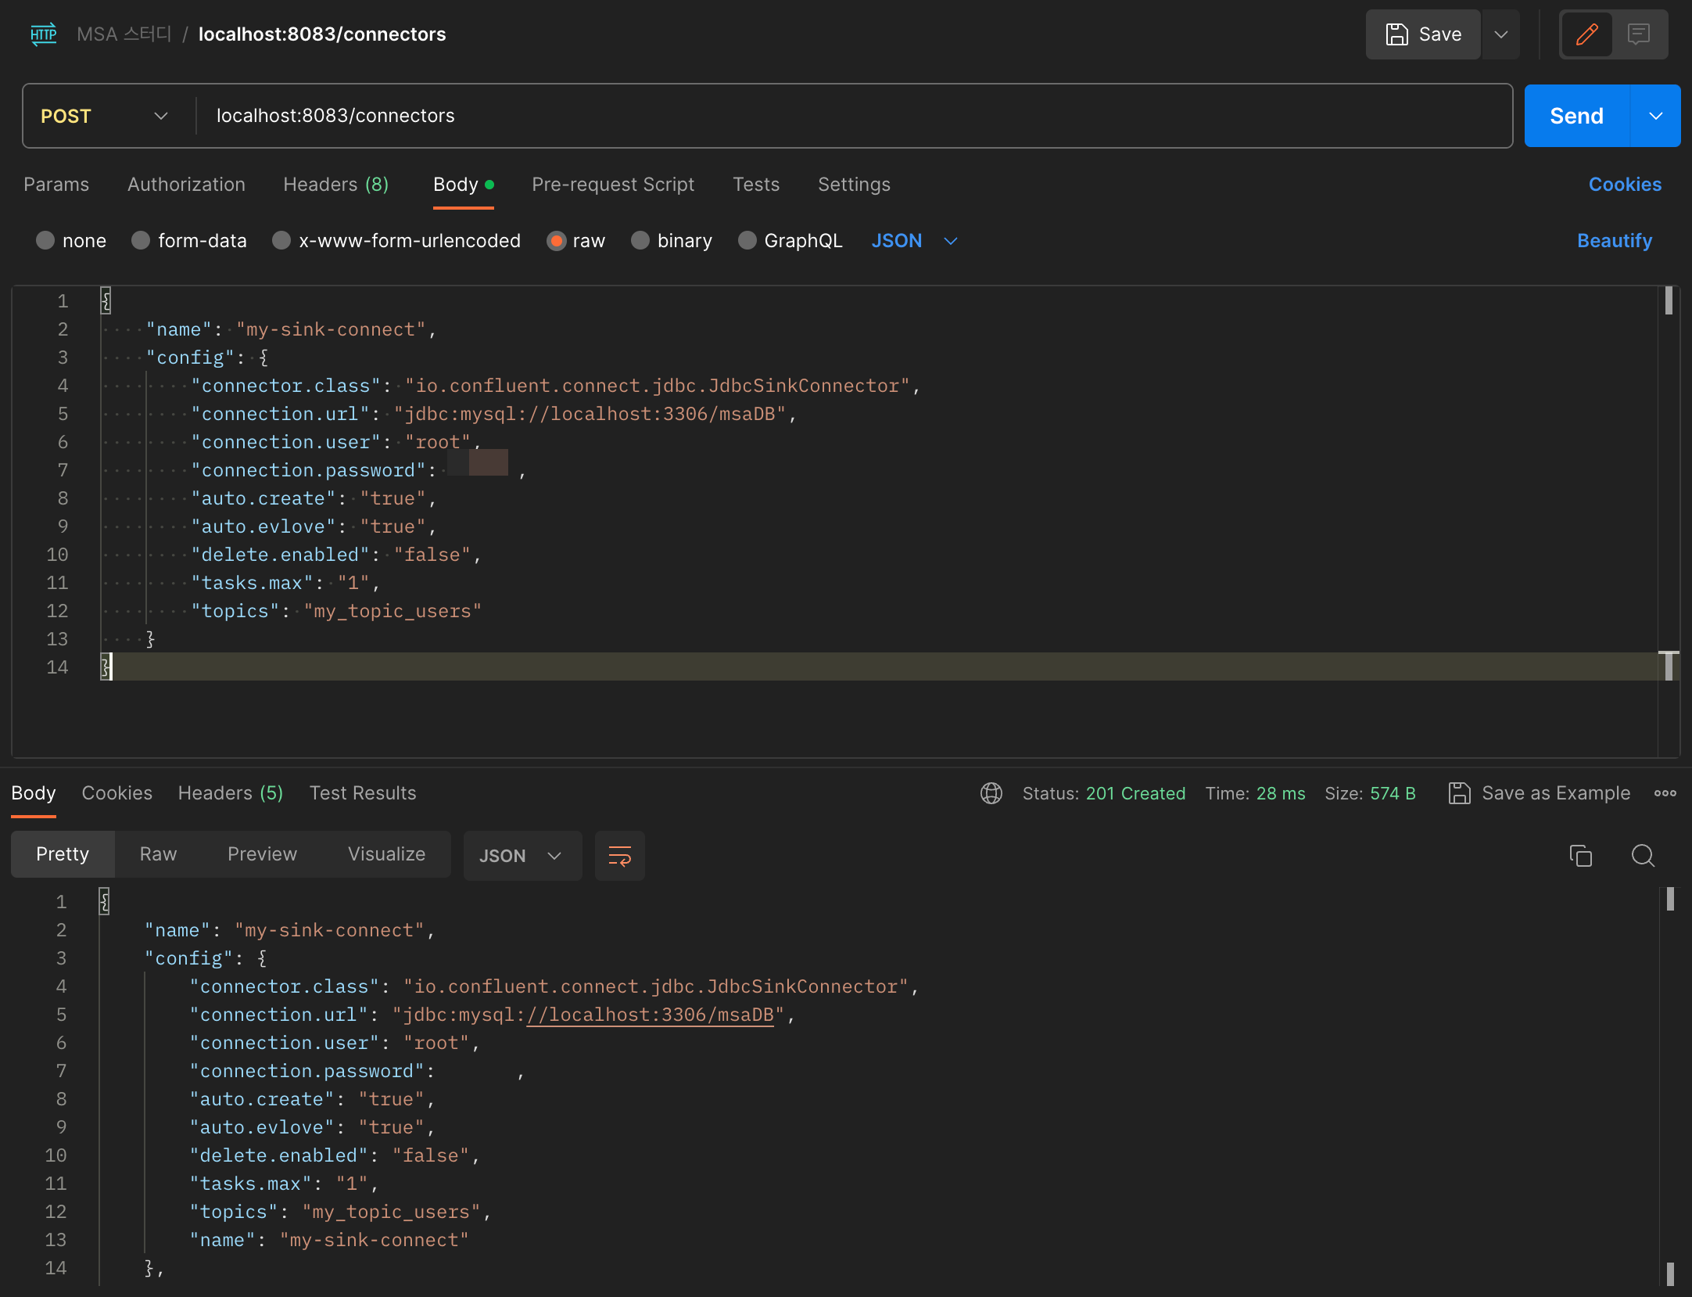Click the HTTP request type icon

(44, 34)
